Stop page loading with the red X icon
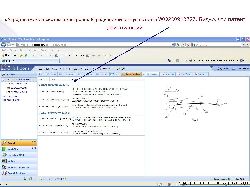 point(188,45)
